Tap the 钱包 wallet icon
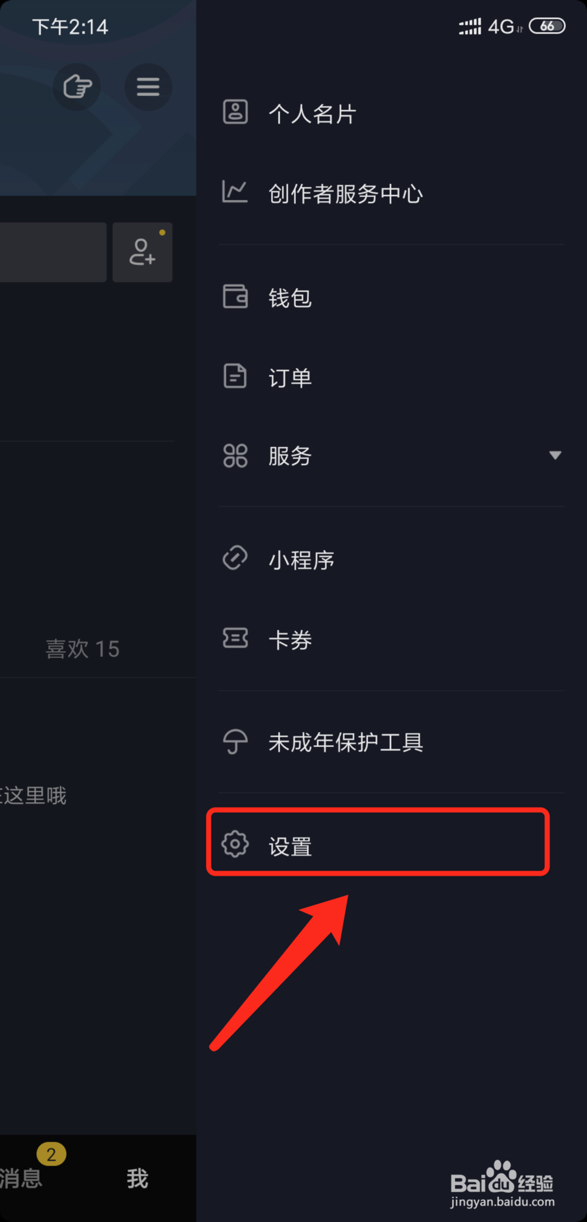587x1222 pixels. [x=235, y=296]
